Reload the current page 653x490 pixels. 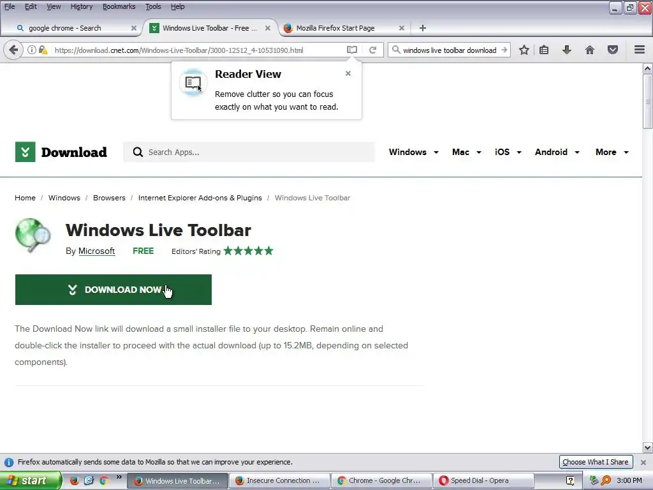pos(372,50)
